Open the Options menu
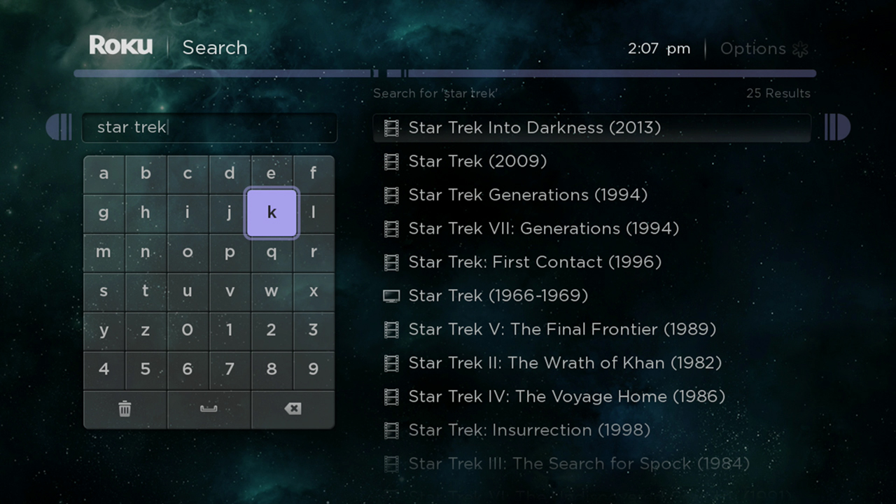Viewport: 896px width, 504px height. click(753, 48)
